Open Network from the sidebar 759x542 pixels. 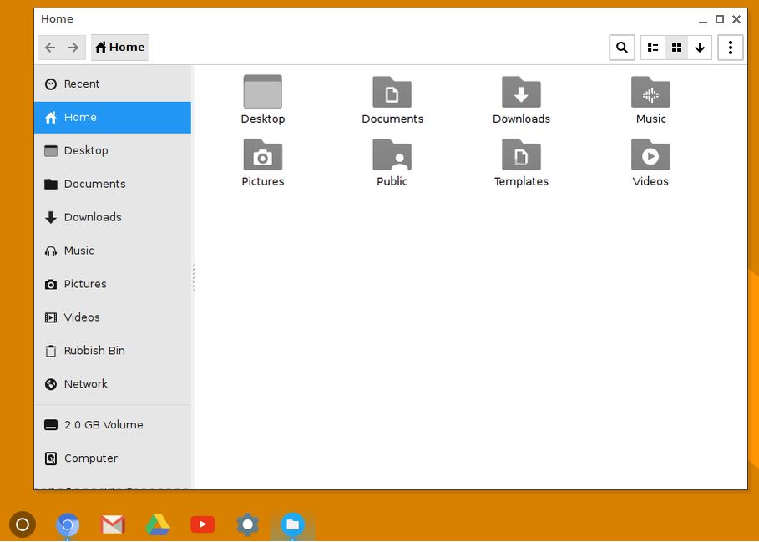pos(85,384)
